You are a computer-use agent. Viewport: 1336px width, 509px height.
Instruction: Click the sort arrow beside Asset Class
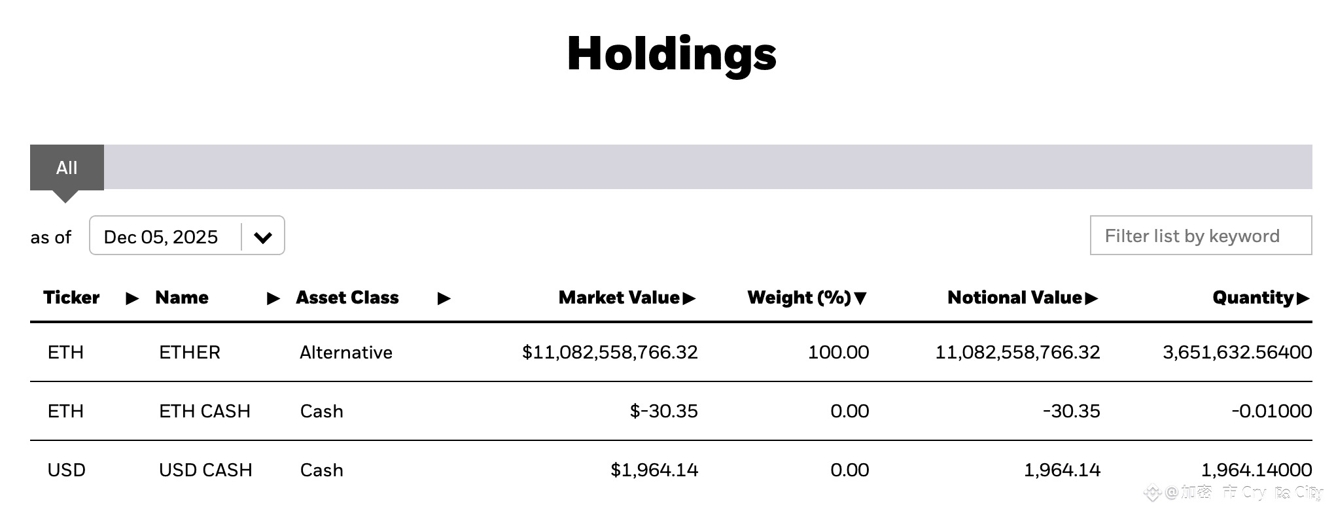[x=444, y=298]
